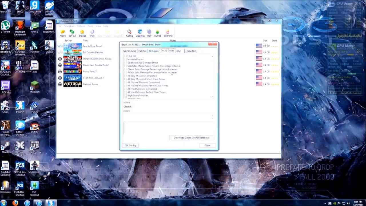The width and height of the screenshot is (366, 206).
Task: Click GameCube icon beside Star Fox Assault
Action: pos(60,78)
